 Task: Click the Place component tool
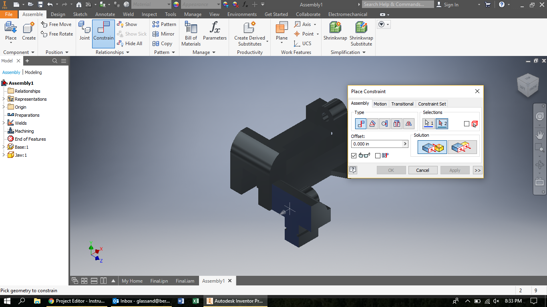(x=11, y=32)
